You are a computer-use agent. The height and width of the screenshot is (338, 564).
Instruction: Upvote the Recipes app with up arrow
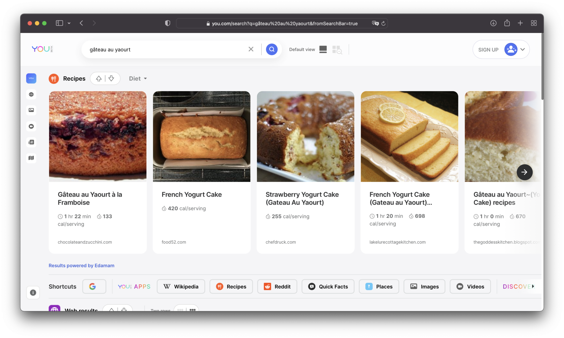pyautogui.click(x=99, y=79)
